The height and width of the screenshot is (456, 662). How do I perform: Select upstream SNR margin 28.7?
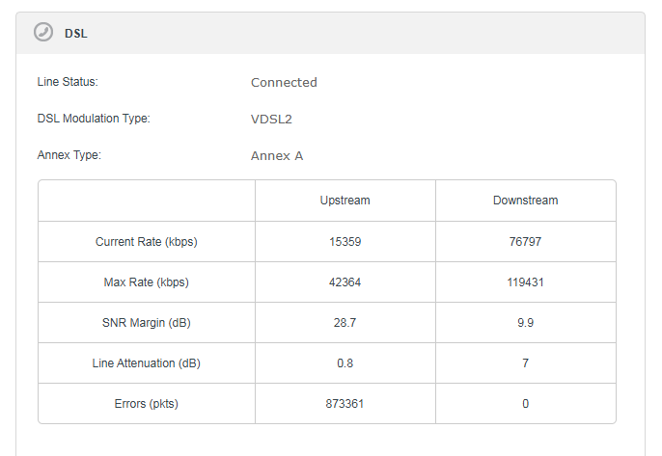point(345,323)
